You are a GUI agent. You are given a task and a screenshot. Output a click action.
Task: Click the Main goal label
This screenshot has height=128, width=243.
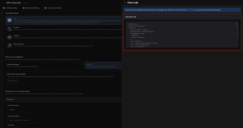10,100
